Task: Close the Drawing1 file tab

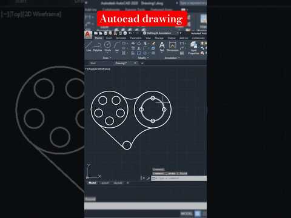Action: click(x=135, y=63)
